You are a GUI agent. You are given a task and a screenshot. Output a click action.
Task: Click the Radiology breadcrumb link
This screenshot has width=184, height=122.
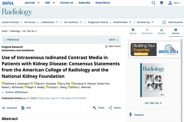(x=15, y=31)
